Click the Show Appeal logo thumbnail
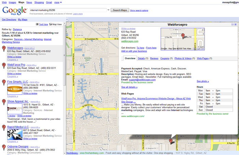Viewport: 239px width, 155px height. coord(15,109)
